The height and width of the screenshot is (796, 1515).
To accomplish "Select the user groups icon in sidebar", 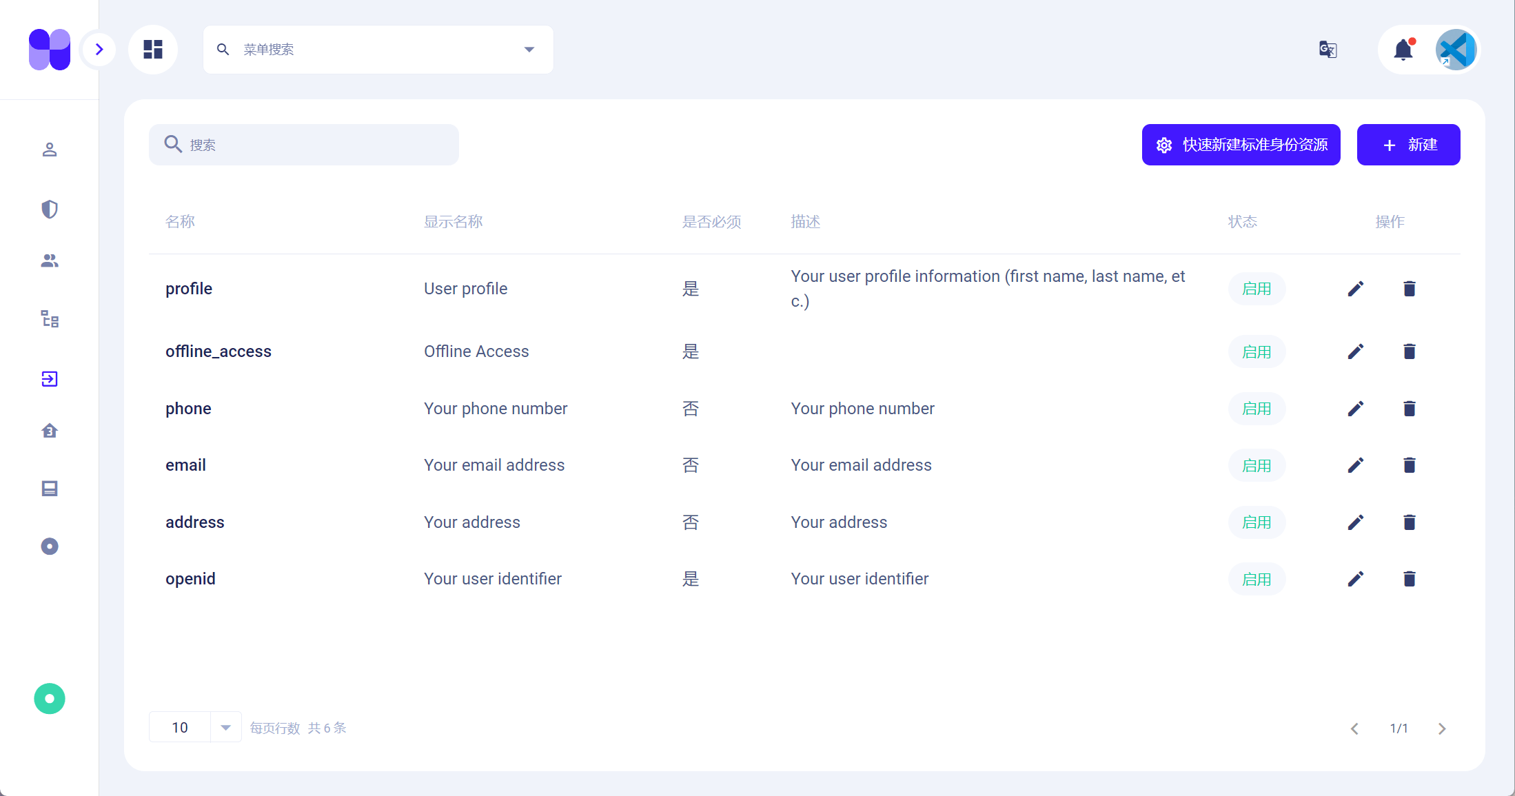I will [x=49, y=261].
